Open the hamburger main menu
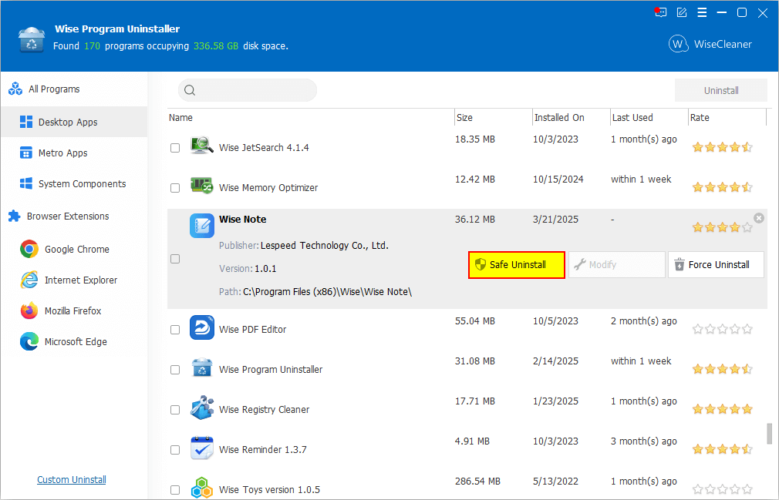This screenshot has width=779, height=500. coord(702,12)
